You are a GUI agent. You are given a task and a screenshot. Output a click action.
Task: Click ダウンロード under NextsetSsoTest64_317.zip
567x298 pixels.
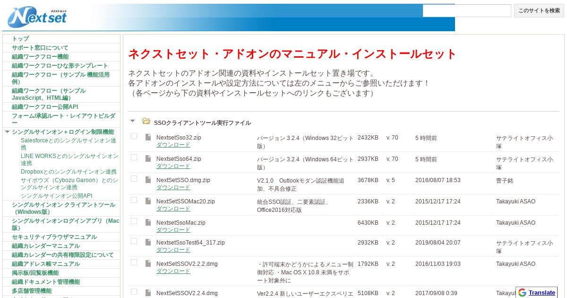[x=173, y=250]
